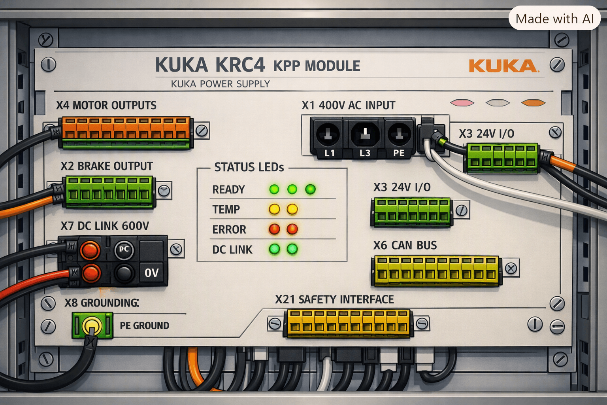Click the lower red X7 terminal
Image resolution: width=607 pixels, height=405 pixels.
[x=91, y=273]
